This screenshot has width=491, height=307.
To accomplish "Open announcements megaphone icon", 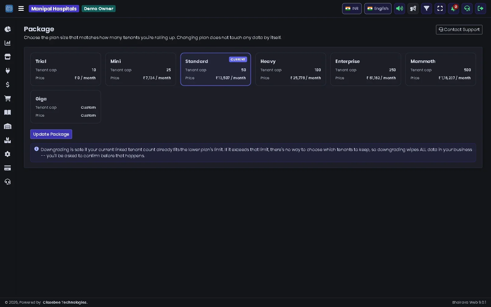I will (413, 9).
